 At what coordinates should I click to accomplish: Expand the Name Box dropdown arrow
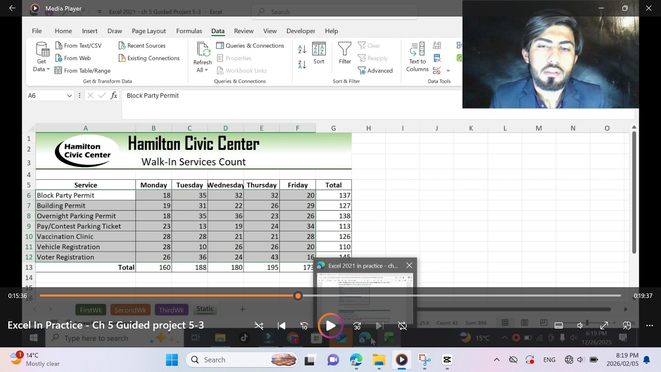coord(69,96)
